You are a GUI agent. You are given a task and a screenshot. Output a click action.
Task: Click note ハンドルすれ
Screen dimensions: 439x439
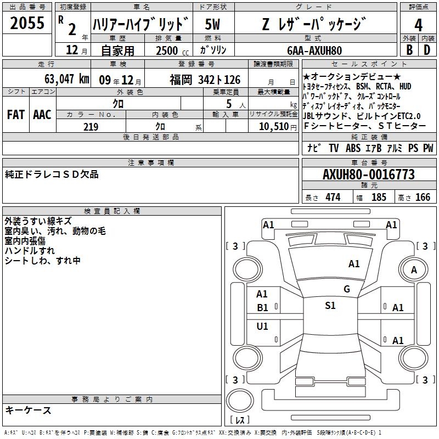30,251
